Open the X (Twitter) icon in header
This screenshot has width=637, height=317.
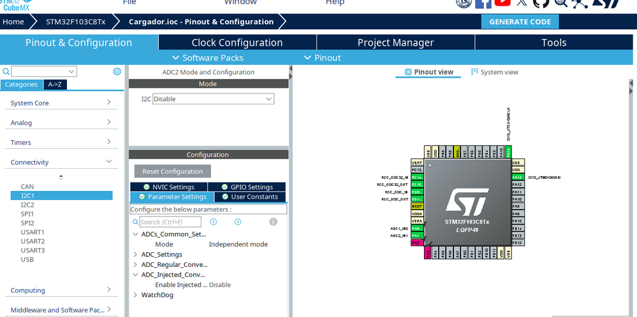pos(522,3)
